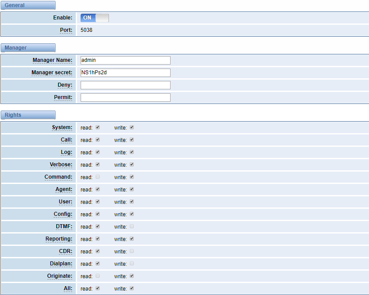The height and width of the screenshot is (295, 369).
Task: Click the Agent rights label
Action: click(64, 190)
